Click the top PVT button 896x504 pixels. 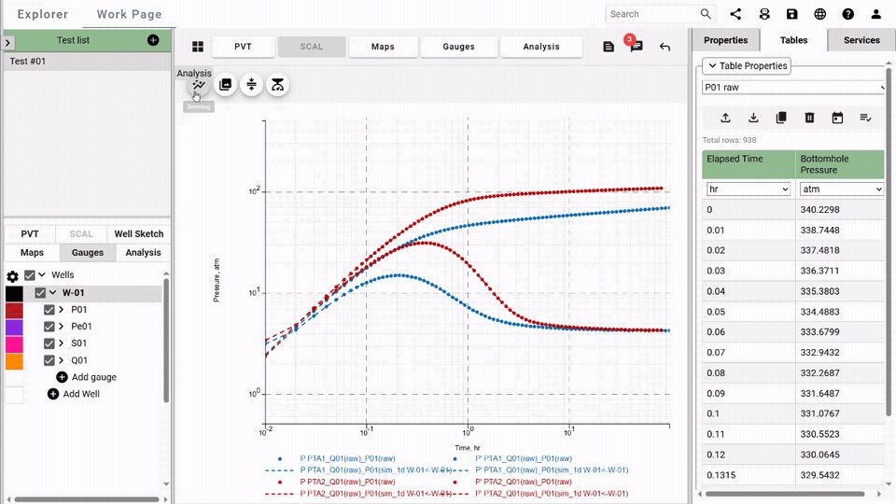243,47
